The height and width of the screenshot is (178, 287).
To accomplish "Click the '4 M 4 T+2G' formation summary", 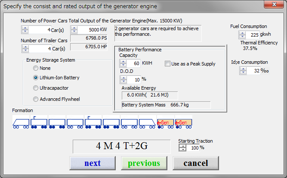I will pos(121,146).
